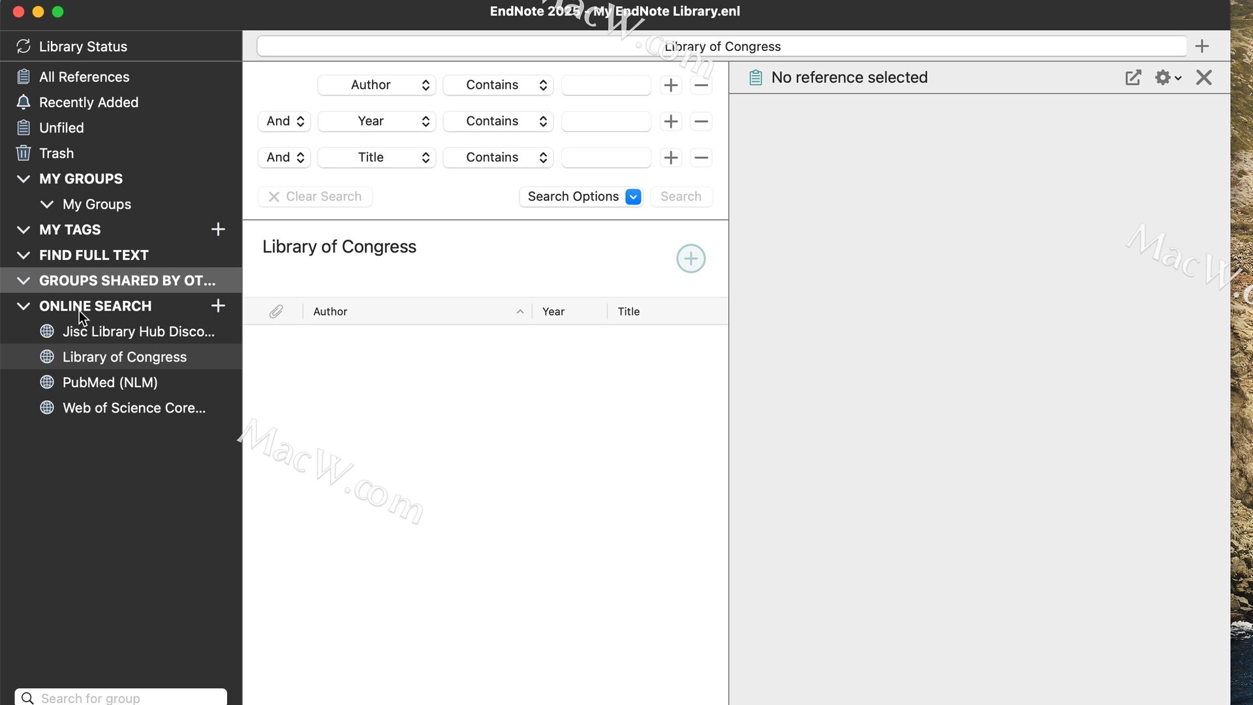Open the Search Options dropdown
Screen dimensions: 1253x705
pyautogui.click(x=581, y=196)
